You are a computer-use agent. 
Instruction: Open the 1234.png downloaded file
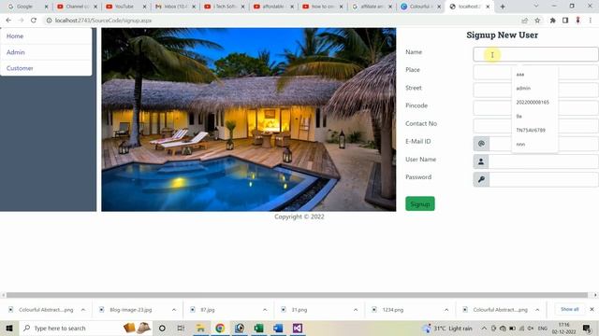(393, 310)
